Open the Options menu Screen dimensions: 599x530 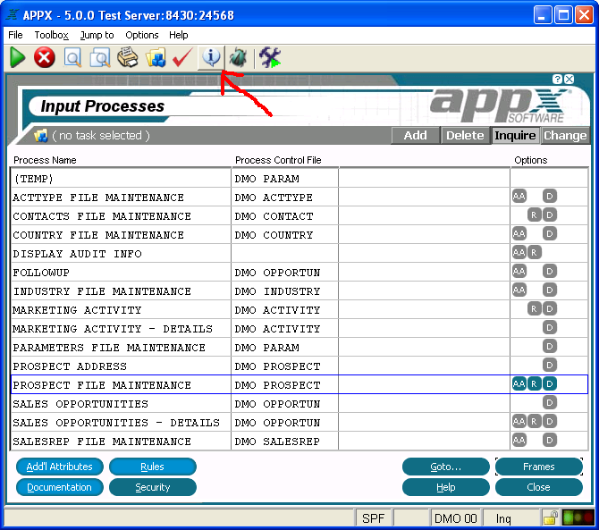pos(142,35)
